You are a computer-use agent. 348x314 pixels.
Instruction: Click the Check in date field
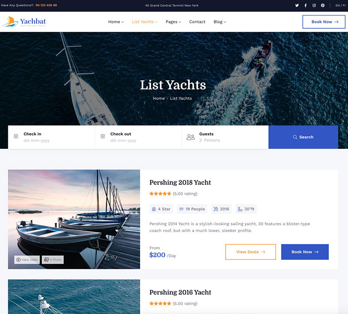tap(51, 137)
